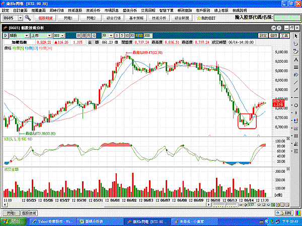The height and width of the screenshot is (226, 302).
Task: Open the 設定 menu
Action: click(x=6, y=11)
